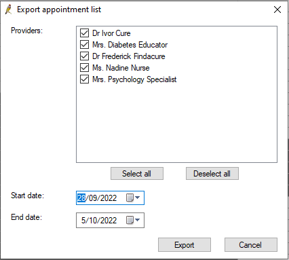Expand the End date dropdown arrow
Image resolution: width=289 pixels, height=260 pixels.
pos(137,220)
